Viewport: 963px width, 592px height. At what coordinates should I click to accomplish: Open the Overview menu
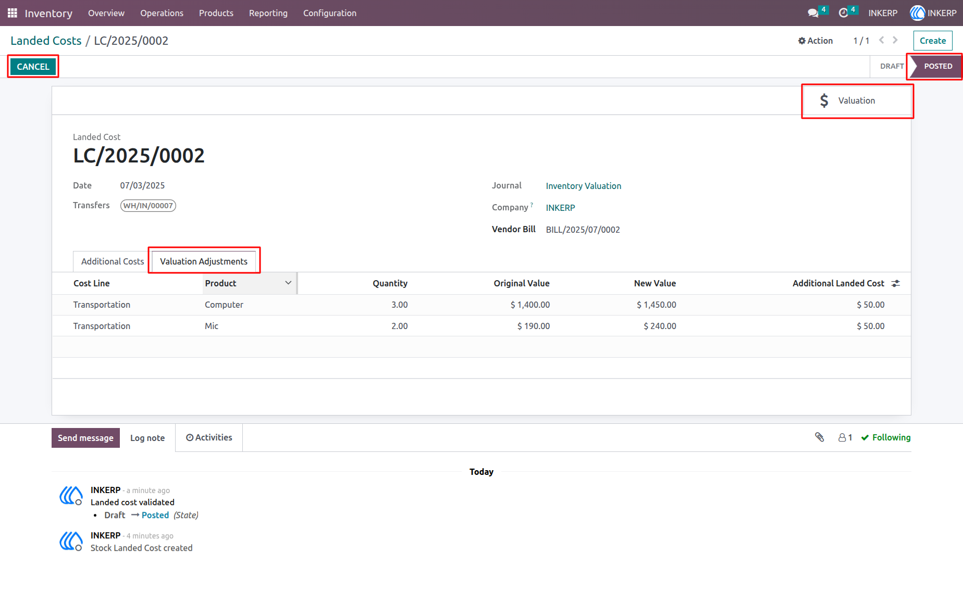106,13
